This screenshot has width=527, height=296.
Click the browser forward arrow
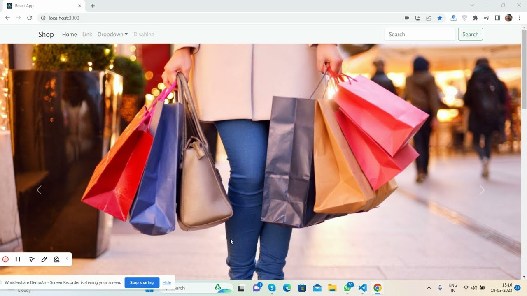coord(19,18)
